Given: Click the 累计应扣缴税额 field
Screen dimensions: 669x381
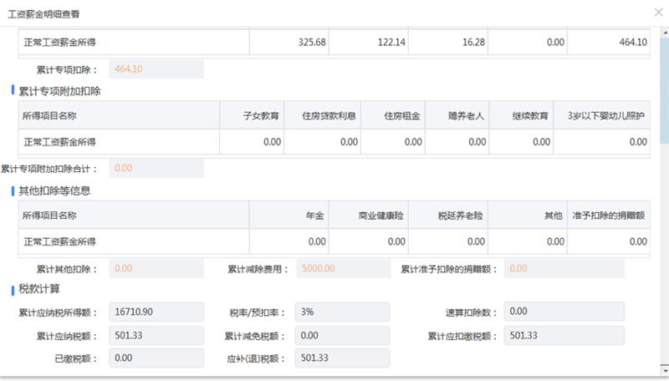Looking at the screenshot, I should [564, 336].
